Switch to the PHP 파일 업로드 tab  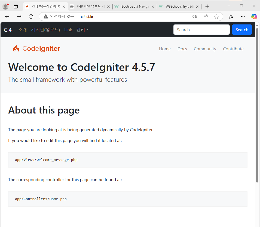[90, 7]
